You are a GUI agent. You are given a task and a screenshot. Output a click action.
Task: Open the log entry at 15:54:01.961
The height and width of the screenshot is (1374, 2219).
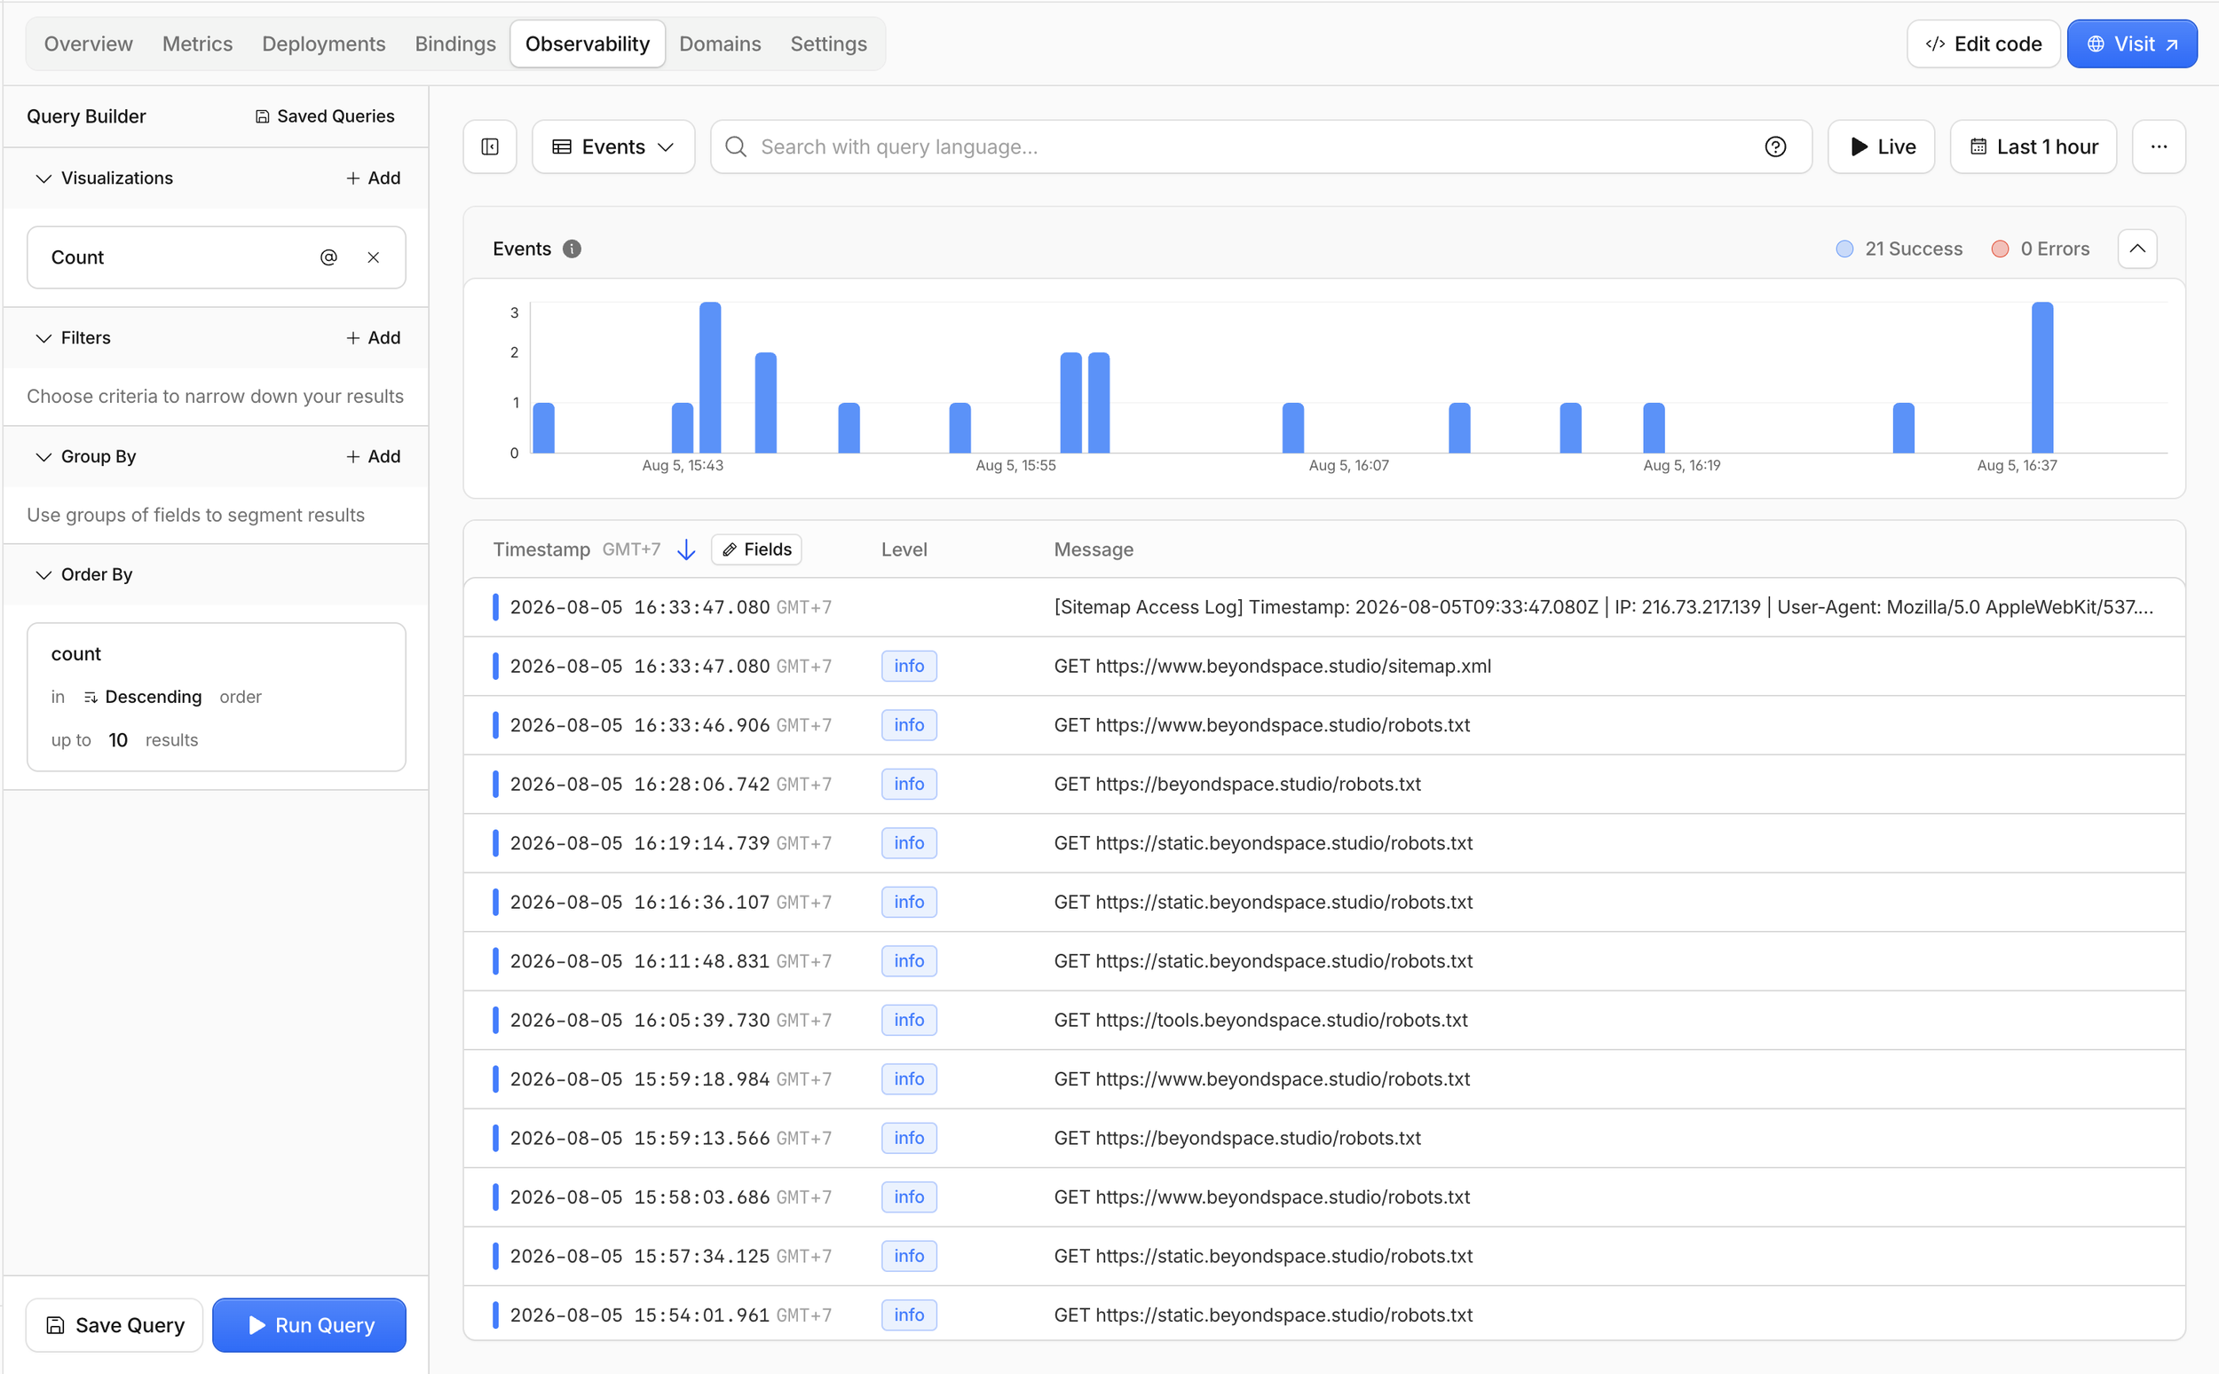pos(1324,1315)
